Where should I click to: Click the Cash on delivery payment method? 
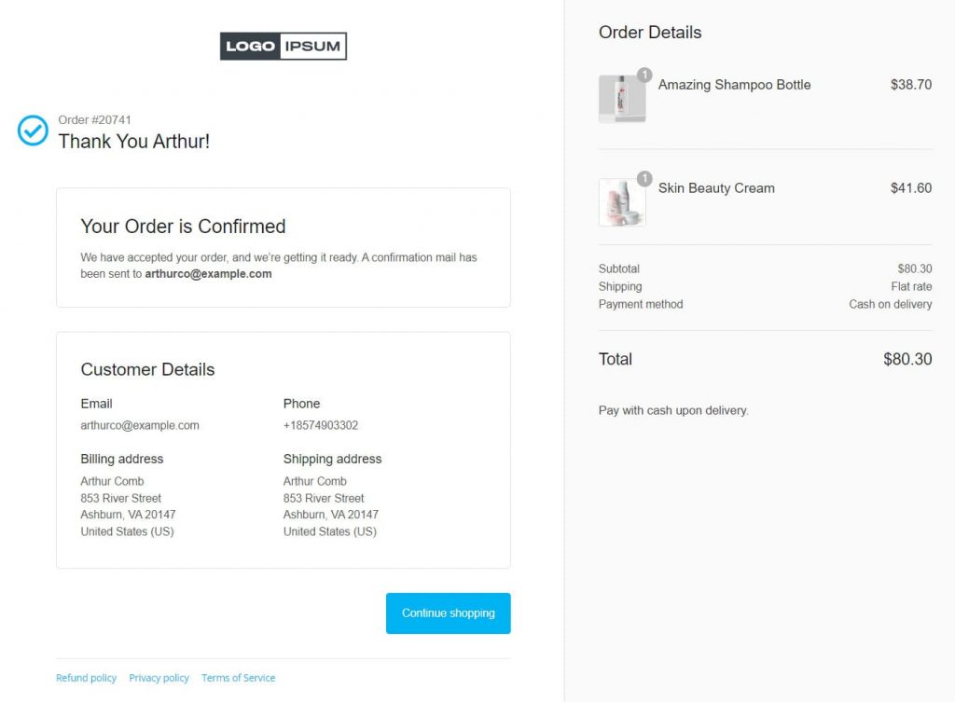pos(891,304)
